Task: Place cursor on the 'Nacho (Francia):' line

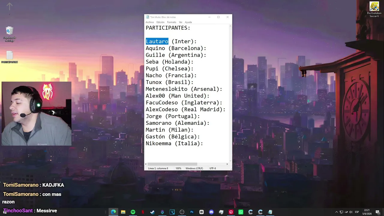Action: [171, 76]
